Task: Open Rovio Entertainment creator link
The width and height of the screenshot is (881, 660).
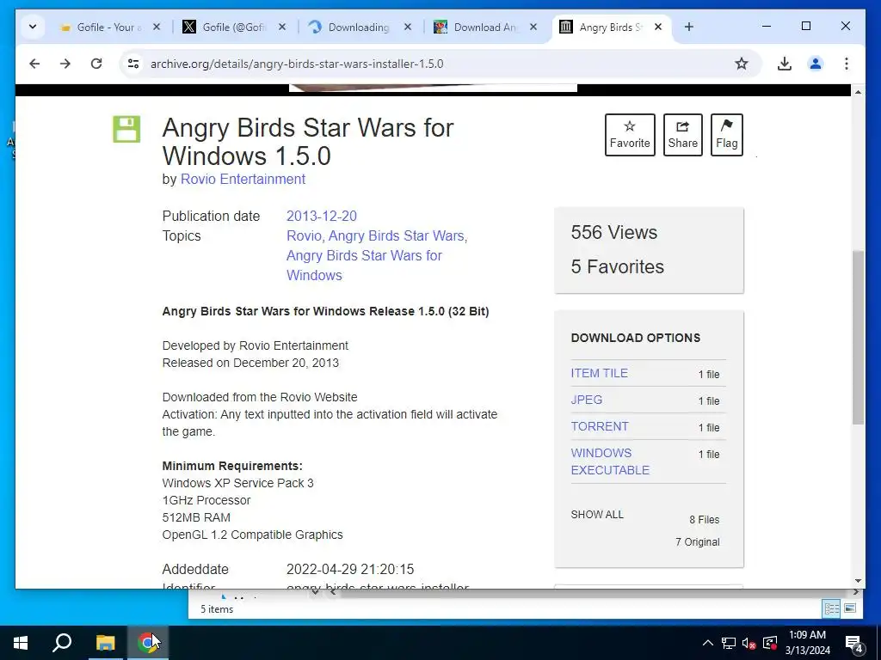Action: click(243, 179)
